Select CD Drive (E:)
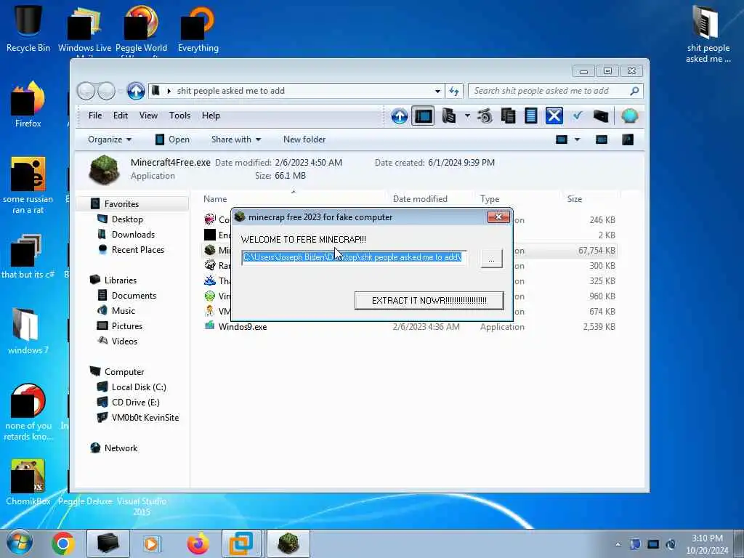Screen dimensions: 744x558 coord(135,403)
